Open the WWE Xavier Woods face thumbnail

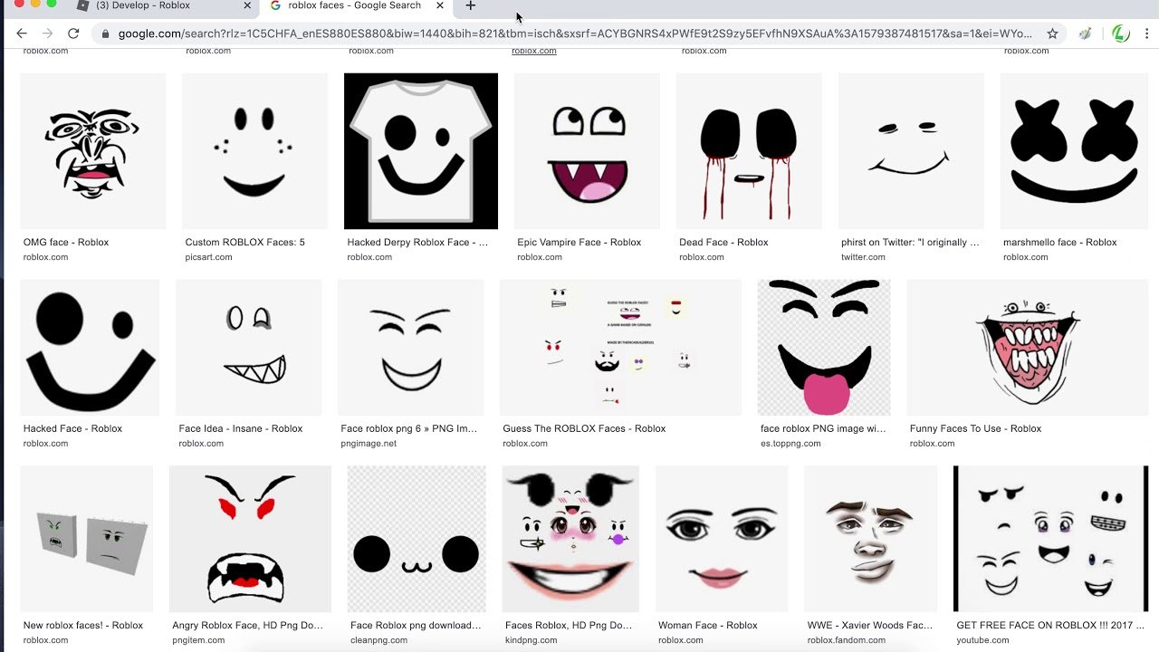tap(871, 539)
